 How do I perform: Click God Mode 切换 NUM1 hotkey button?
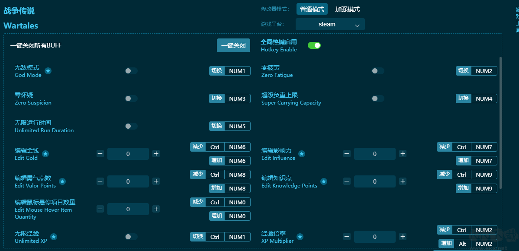click(230, 71)
